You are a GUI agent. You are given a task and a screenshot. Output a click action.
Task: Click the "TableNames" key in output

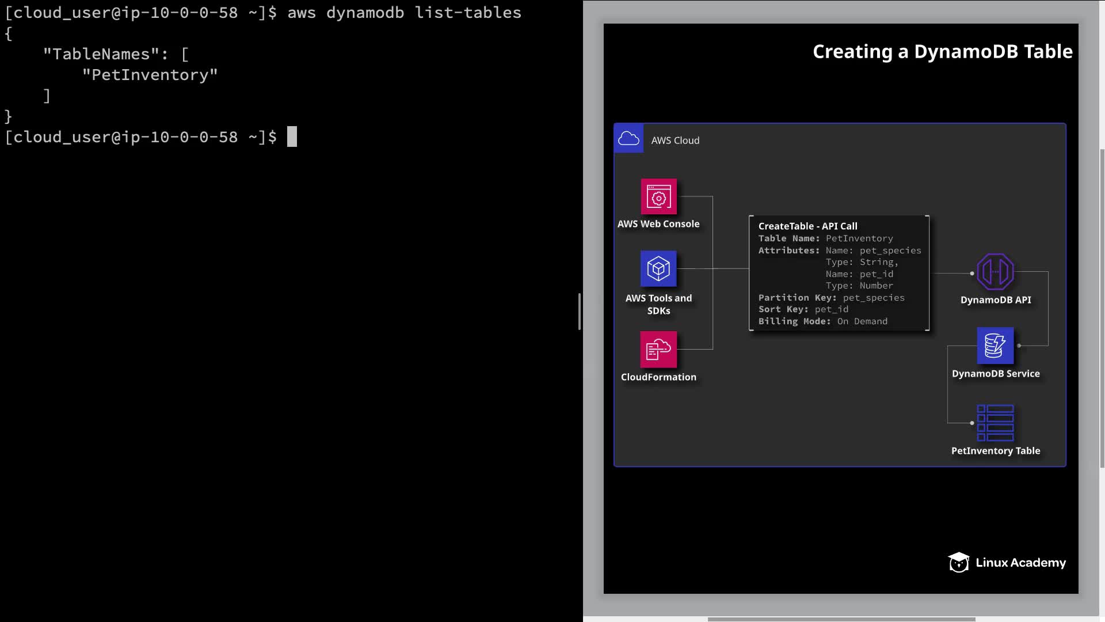point(101,54)
